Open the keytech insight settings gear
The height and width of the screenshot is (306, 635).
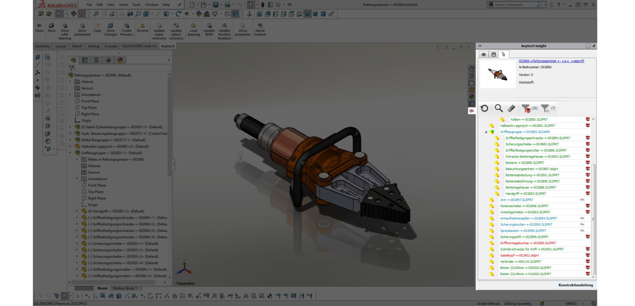tap(588, 46)
